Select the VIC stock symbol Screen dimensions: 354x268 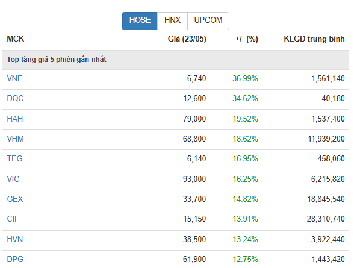click(13, 179)
